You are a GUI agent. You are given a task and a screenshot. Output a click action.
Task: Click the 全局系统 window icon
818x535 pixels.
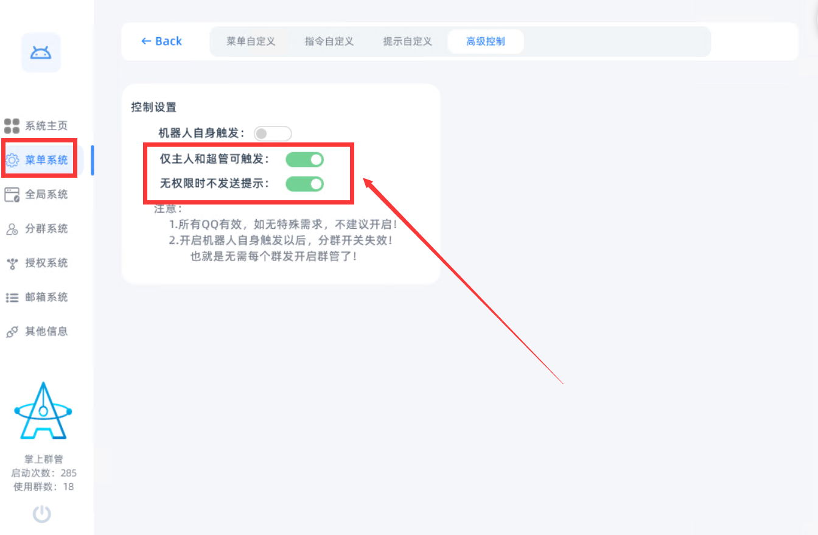coord(12,195)
